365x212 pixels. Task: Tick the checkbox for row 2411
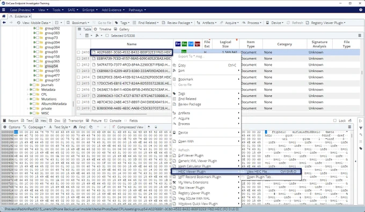(79, 58)
